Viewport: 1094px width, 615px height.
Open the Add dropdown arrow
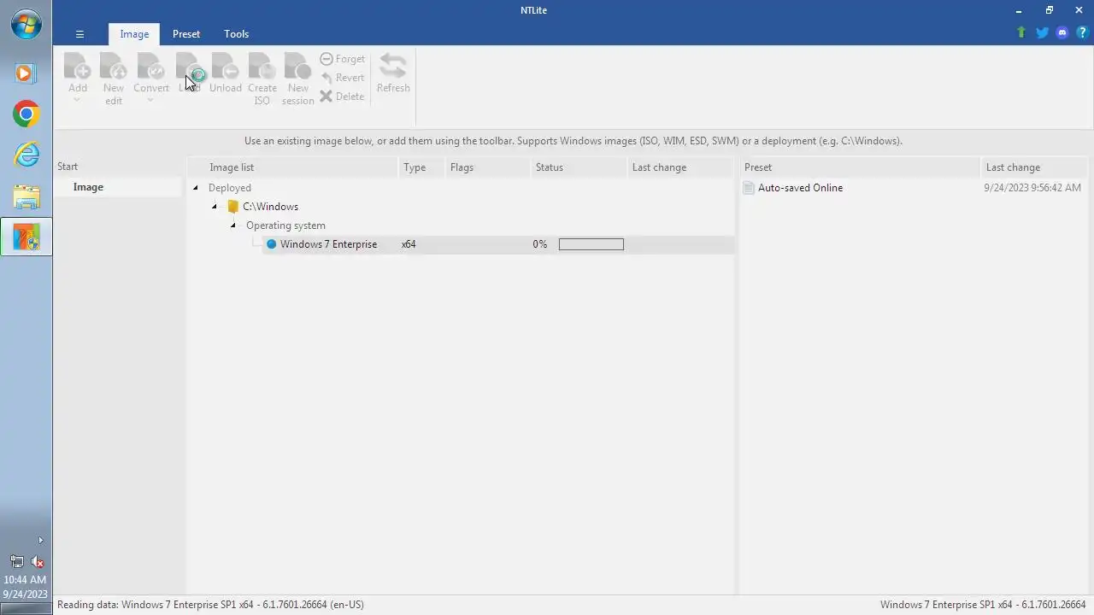coord(77,101)
